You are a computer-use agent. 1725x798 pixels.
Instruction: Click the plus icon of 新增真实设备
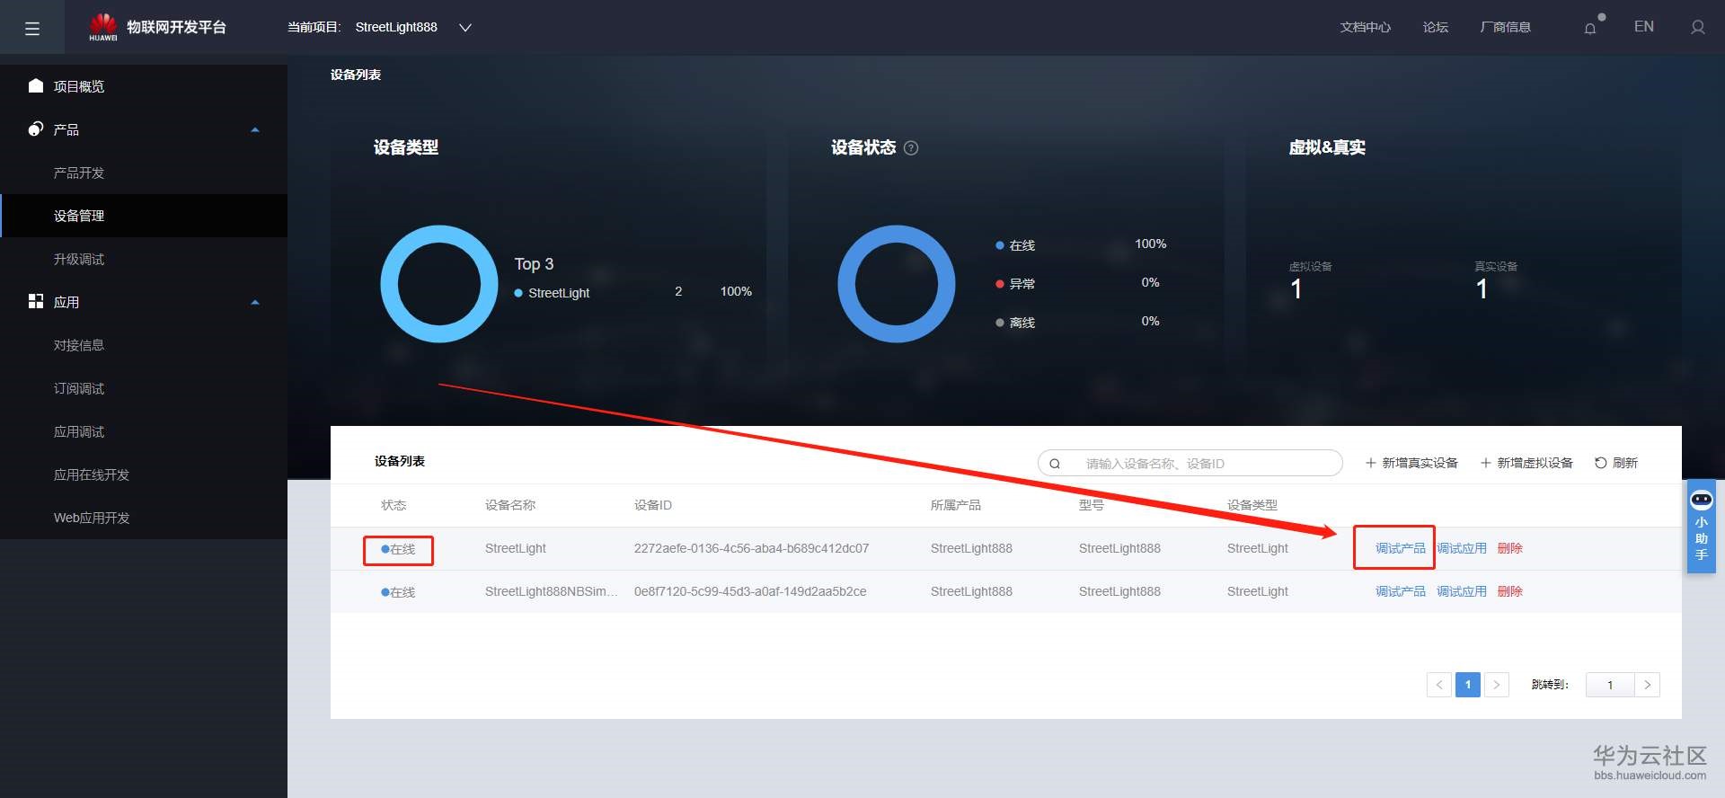[1371, 463]
